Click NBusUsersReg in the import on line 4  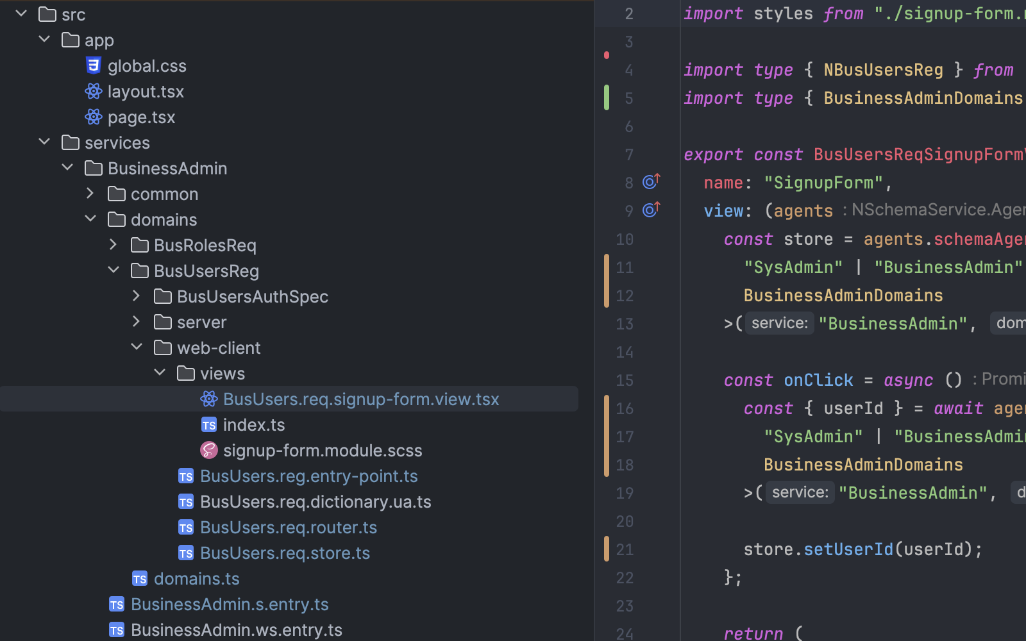[x=884, y=70]
